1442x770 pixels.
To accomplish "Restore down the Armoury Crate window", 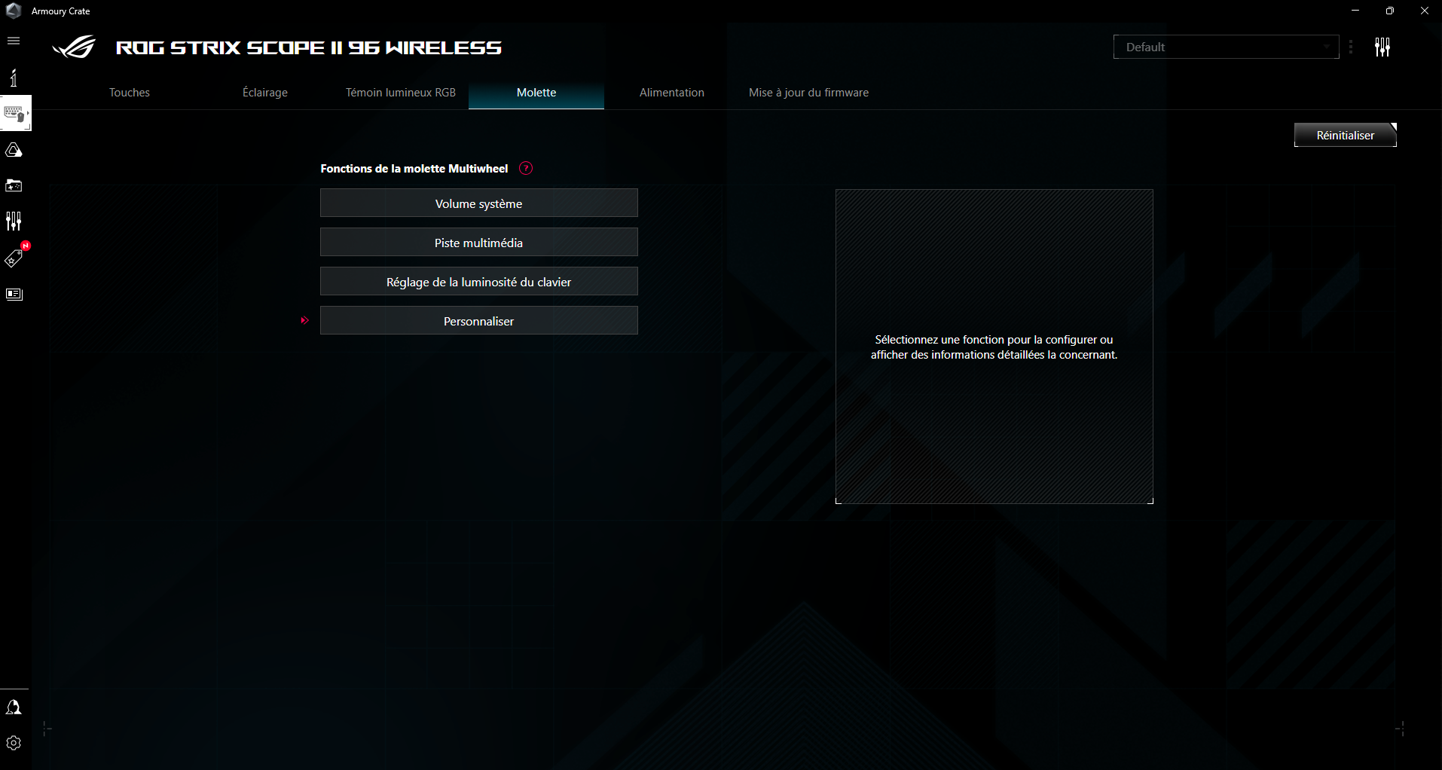I will point(1390,11).
